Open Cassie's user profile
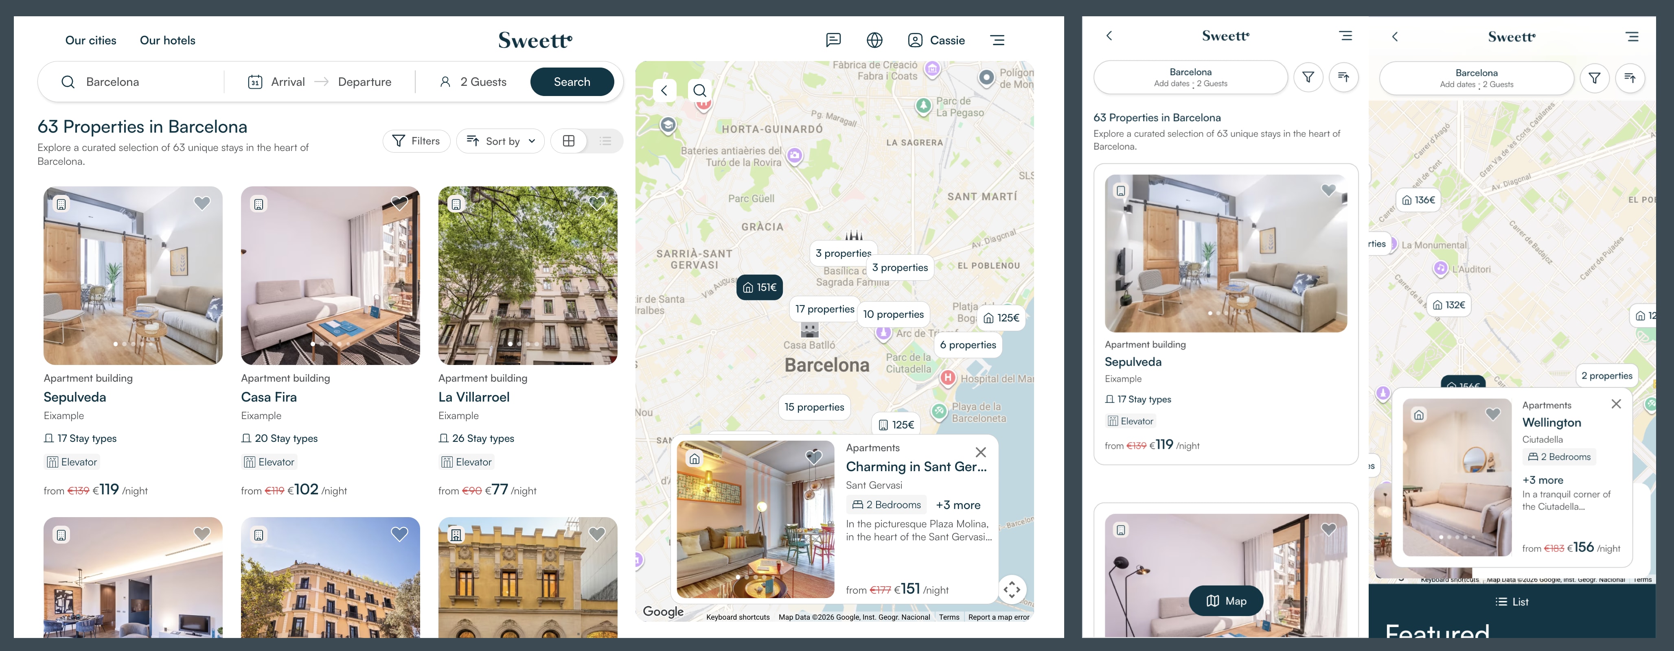The width and height of the screenshot is (1674, 651). [x=936, y=40]
